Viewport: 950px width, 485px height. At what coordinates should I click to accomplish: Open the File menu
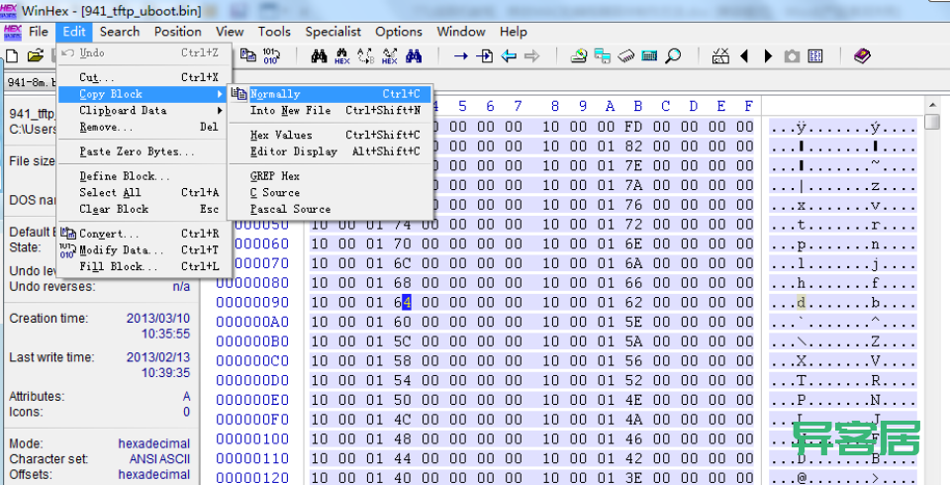click(39, 32)
